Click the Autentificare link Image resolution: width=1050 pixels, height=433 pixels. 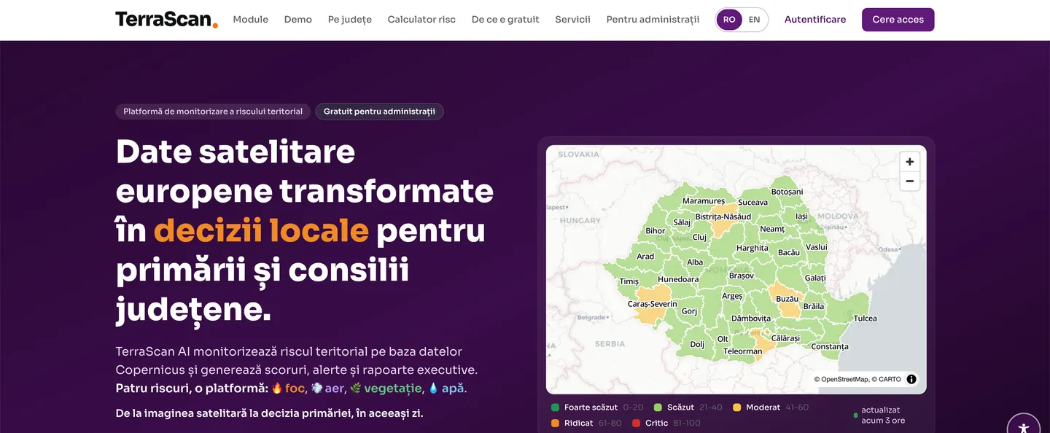point(815,20)
